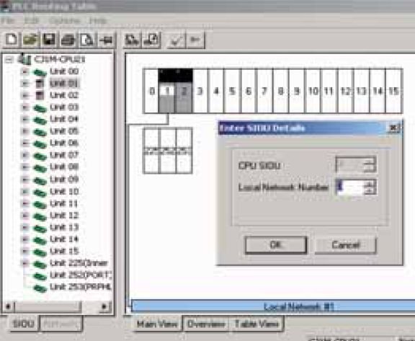Viewport: 415px width, 341px height.
Task: Select rack slot 2
Action: coord(184,91)
